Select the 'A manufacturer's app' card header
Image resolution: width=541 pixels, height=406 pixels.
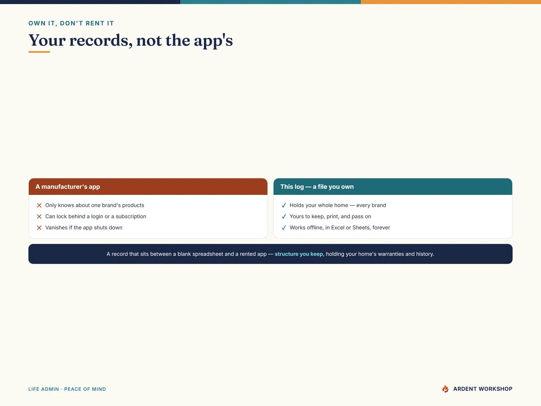[x=148, y=187]
